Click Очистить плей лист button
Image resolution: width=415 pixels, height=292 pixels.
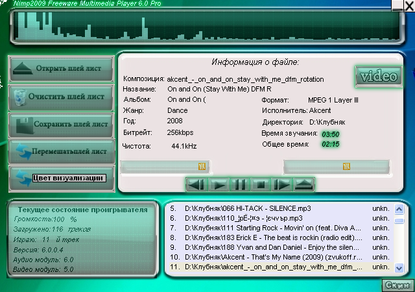(62, 97)
